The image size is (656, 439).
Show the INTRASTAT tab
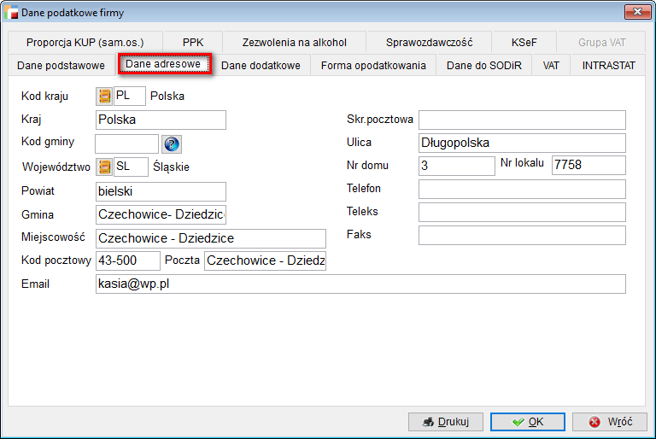pos(609,66)
